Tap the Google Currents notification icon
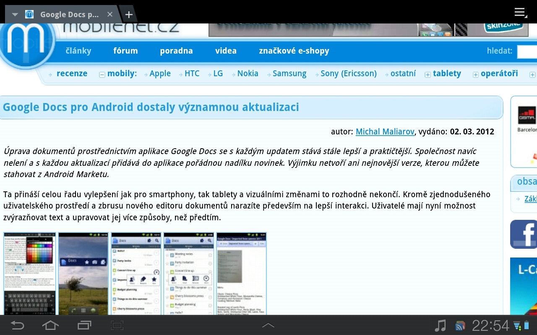Viewport: 537px width, 335px height. click(460, 325)
